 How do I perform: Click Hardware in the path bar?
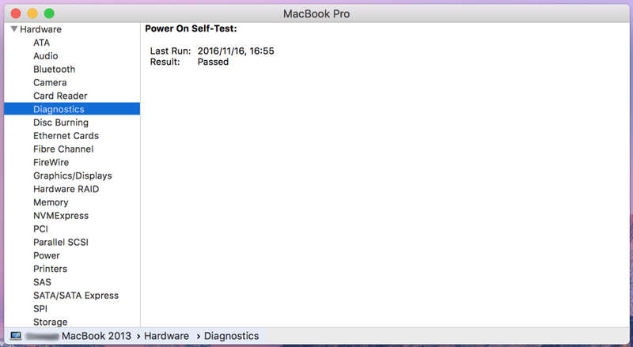click(x=166, y=336)
